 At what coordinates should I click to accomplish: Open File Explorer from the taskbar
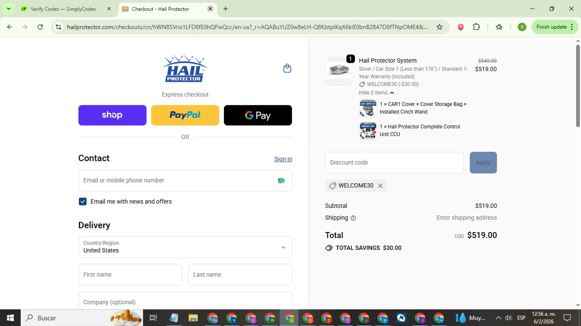pos(193,318)
